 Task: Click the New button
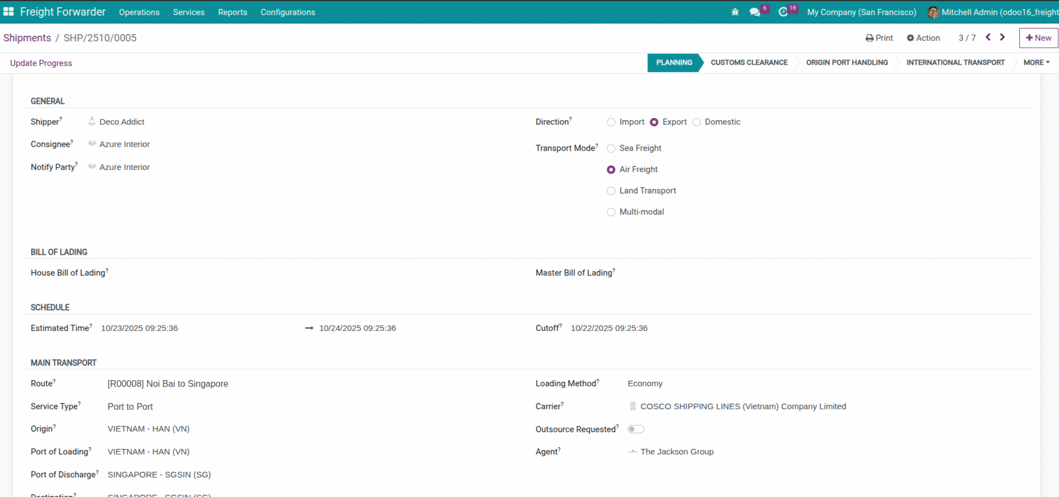tap(1039, 38)
